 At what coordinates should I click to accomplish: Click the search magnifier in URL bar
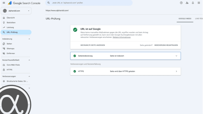pyautogui.click(x=49, y=3)
